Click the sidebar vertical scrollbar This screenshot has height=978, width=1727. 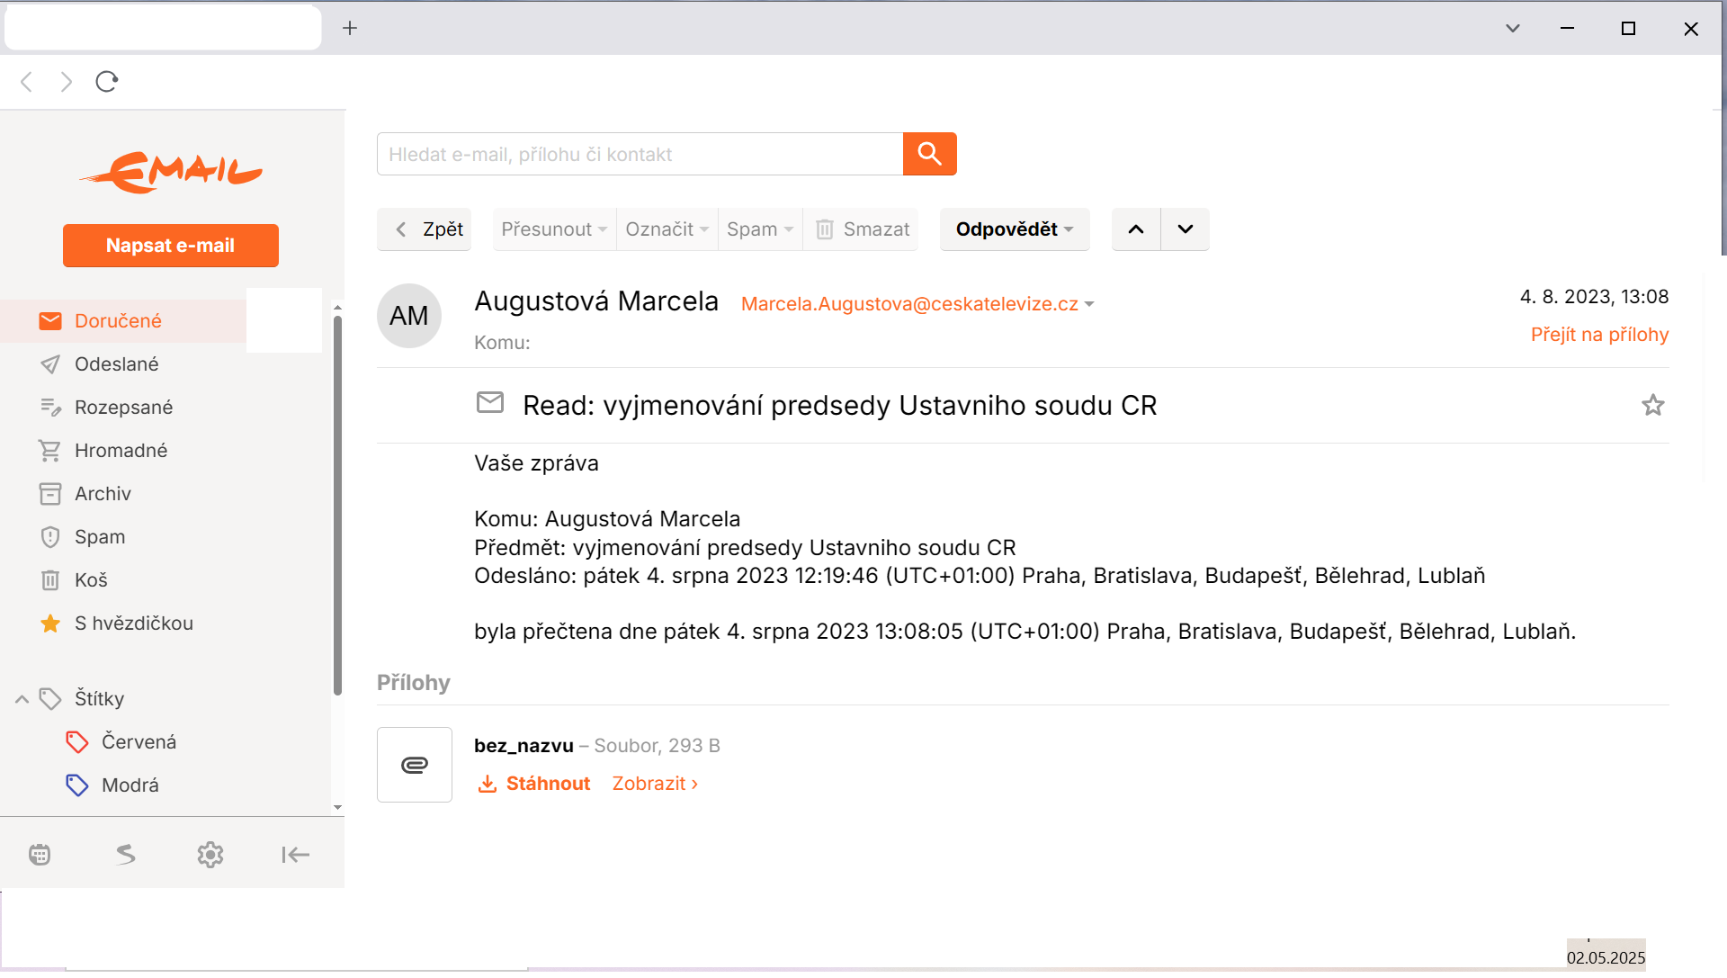(x=337, y=506)
